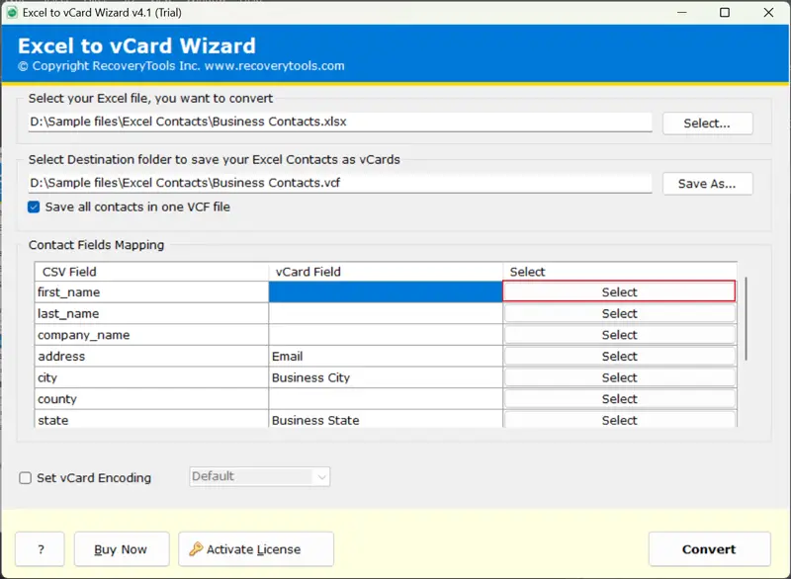Click the Buy Now button
The width and height of the screenshot is (791, 579).
coord(120,549)
